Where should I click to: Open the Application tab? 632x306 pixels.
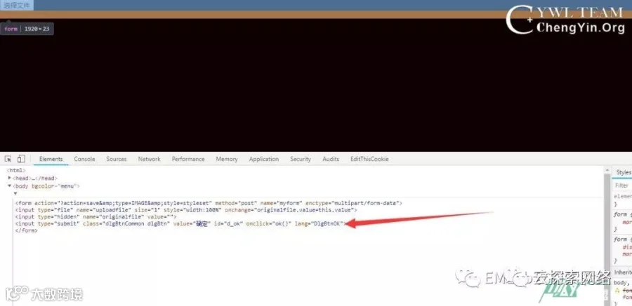tap(264, 159)
